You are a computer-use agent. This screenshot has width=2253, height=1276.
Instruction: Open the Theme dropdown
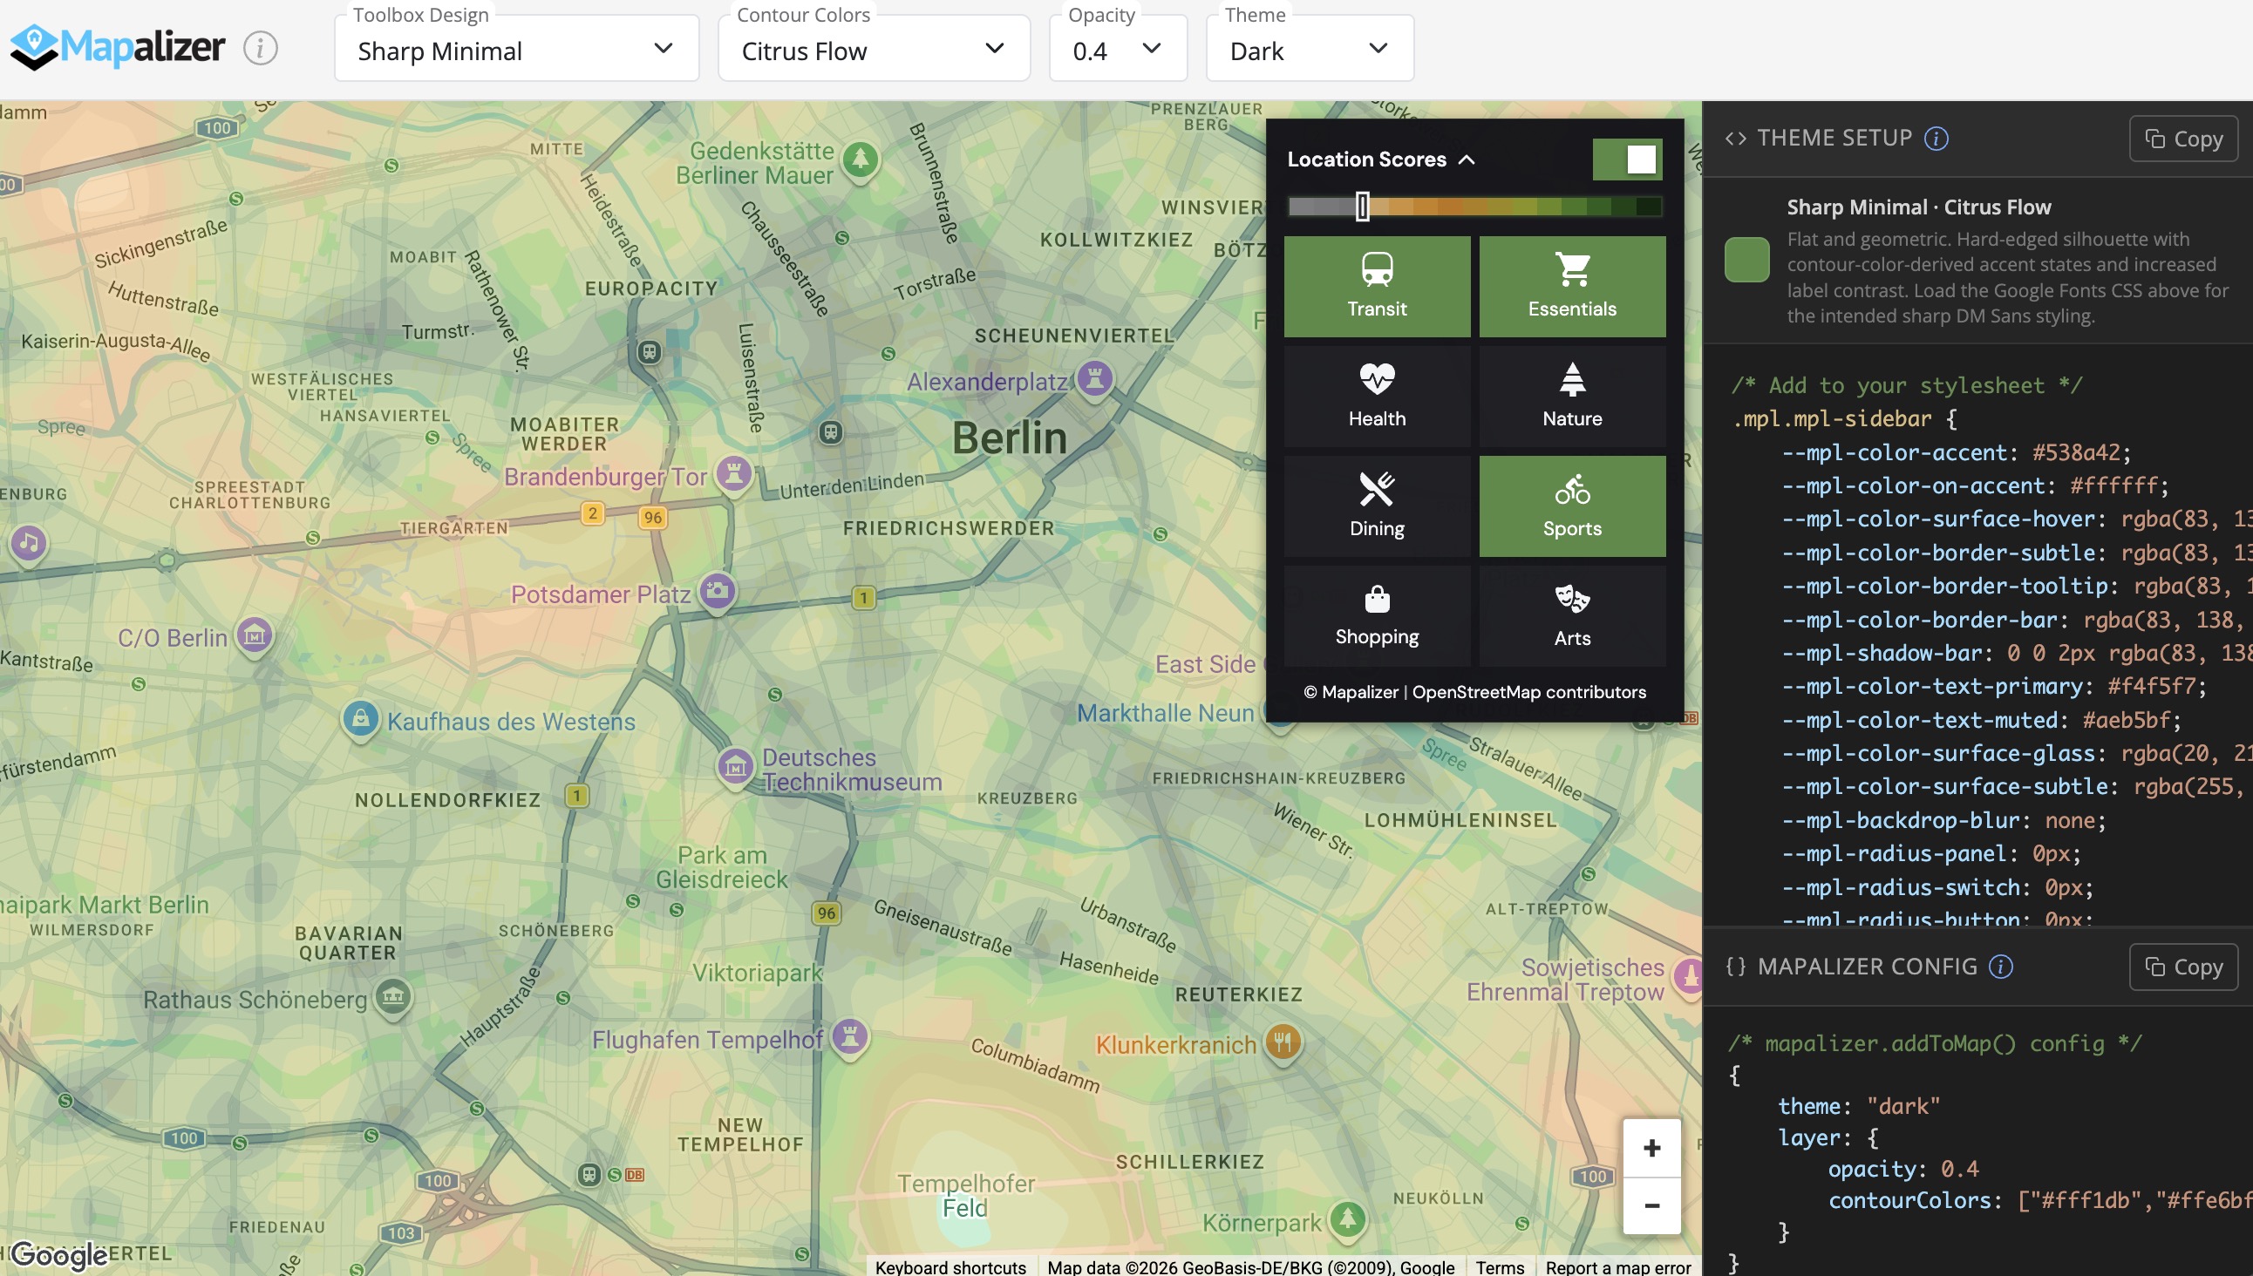click(1310, 50)
